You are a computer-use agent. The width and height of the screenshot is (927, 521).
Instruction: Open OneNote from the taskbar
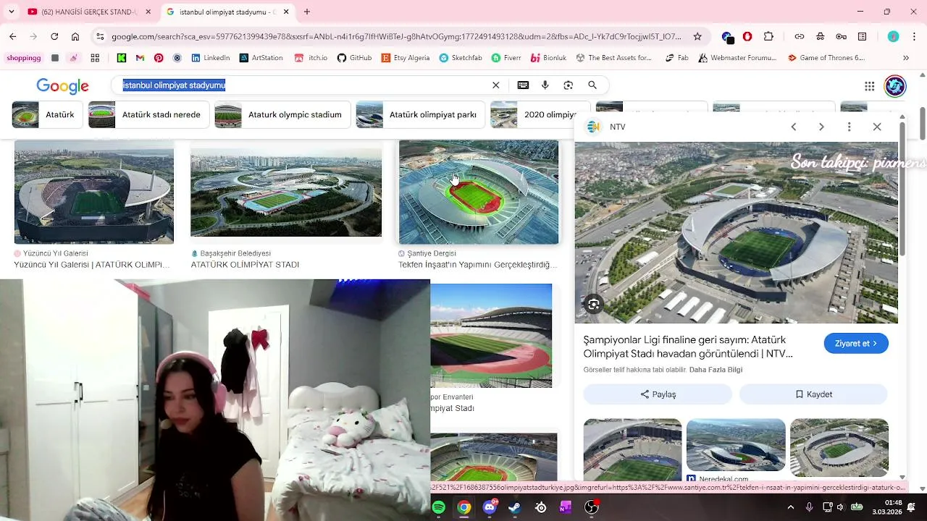[x=566, y=508]
